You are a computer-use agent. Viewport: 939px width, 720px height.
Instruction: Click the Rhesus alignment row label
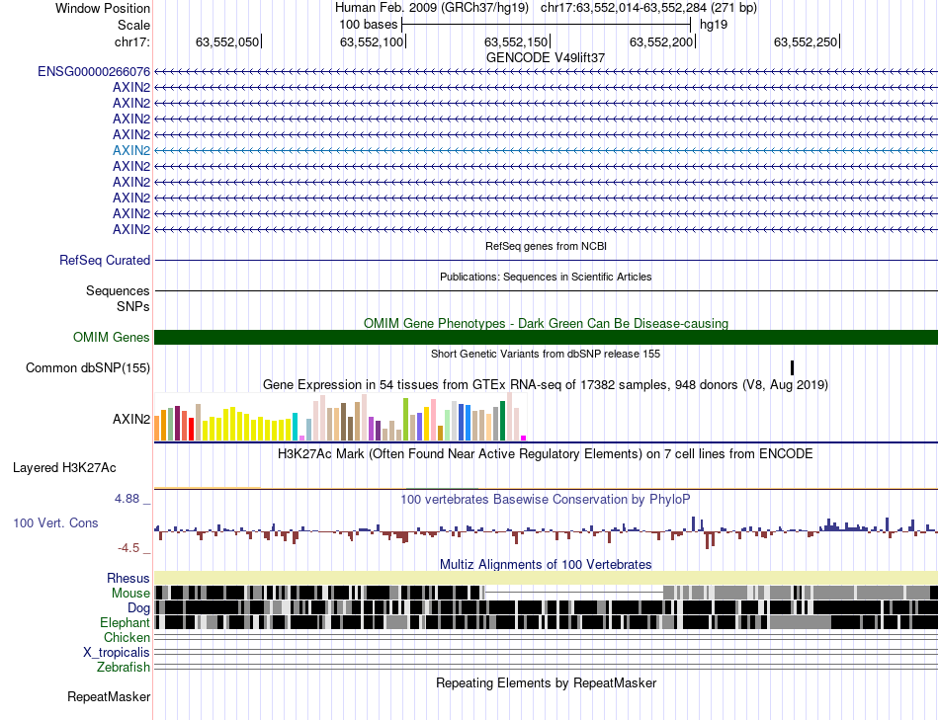coord(128,578)
